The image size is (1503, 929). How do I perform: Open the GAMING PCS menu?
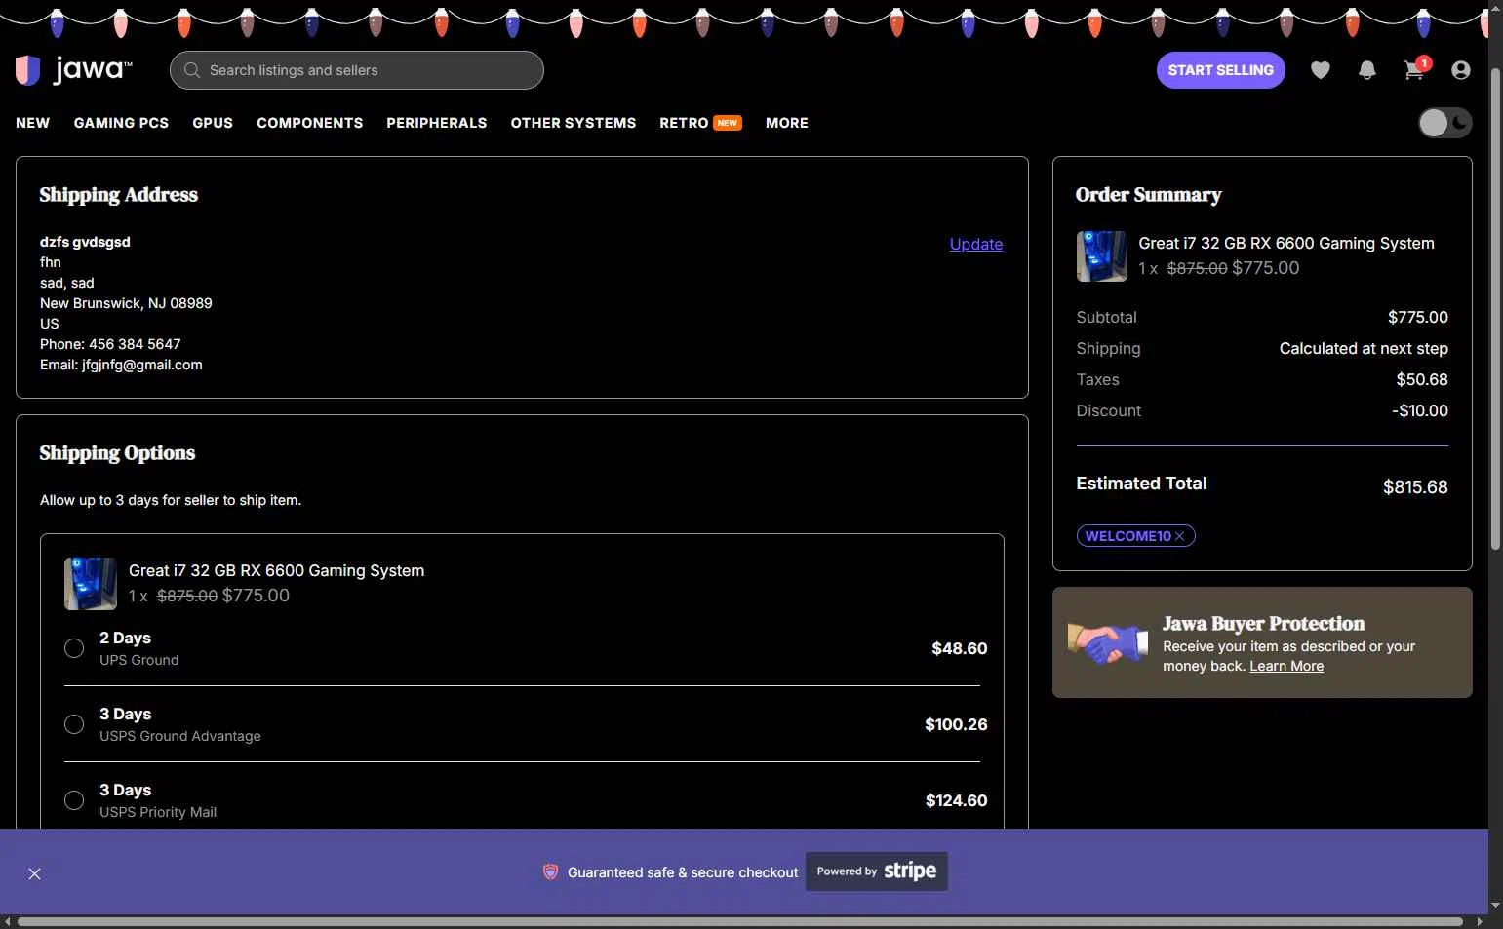point(121,123)
